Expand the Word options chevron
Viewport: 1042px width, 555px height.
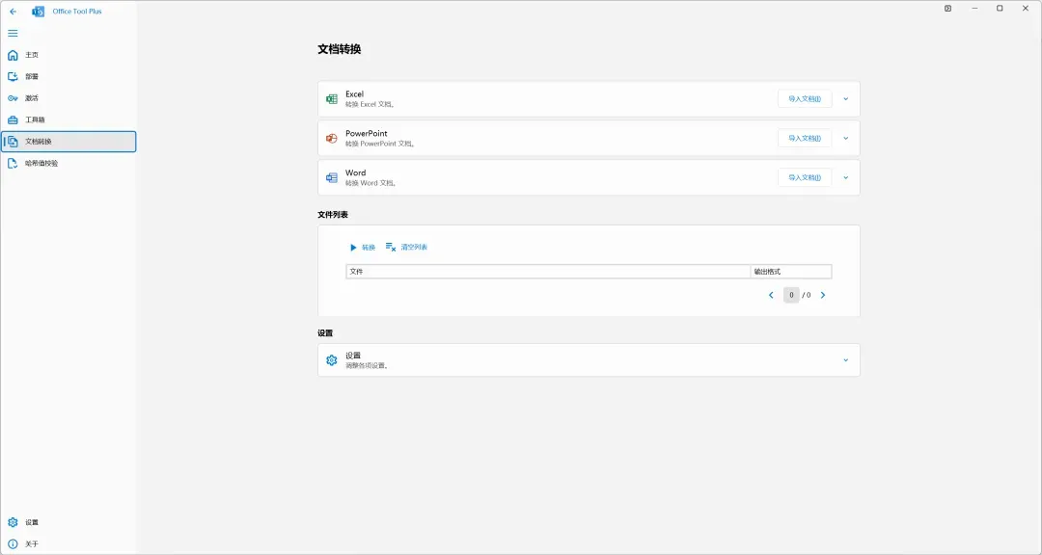(846, 177)
